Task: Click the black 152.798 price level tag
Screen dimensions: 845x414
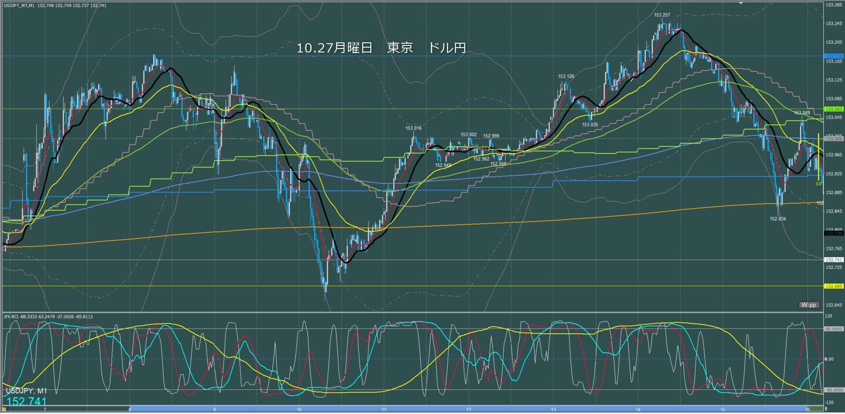Action: point(834,233)
